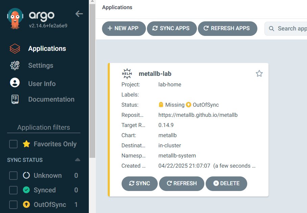The height and width of the screenshot is (213, 307).
Task: Click the green Synced check icon
Action: 26,190
